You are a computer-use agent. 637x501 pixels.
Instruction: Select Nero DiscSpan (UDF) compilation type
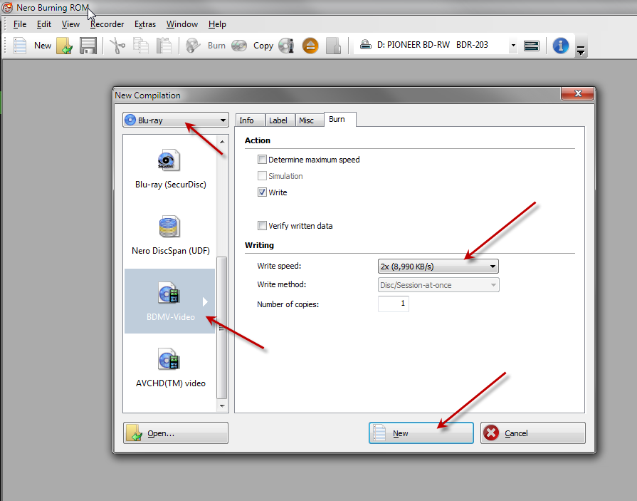[170, 237]
